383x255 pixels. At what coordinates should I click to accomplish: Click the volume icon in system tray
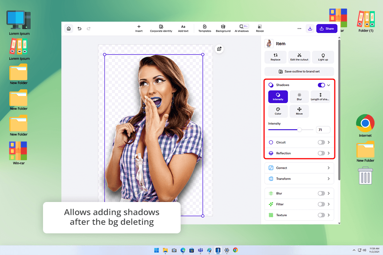pos(364,250)
